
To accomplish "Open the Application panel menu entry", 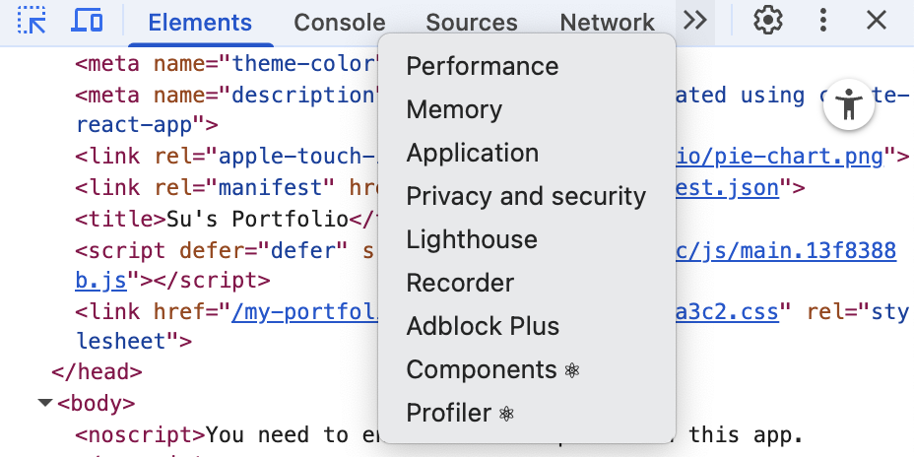I will (x=473, y=153).
